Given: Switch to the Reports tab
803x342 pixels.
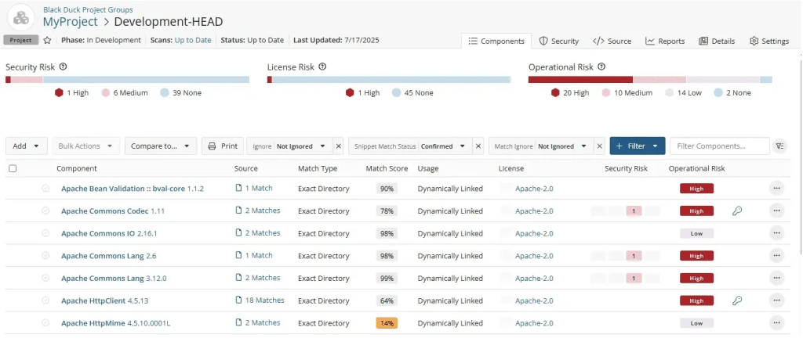Looking at the screenshot, I should point(665,41).
